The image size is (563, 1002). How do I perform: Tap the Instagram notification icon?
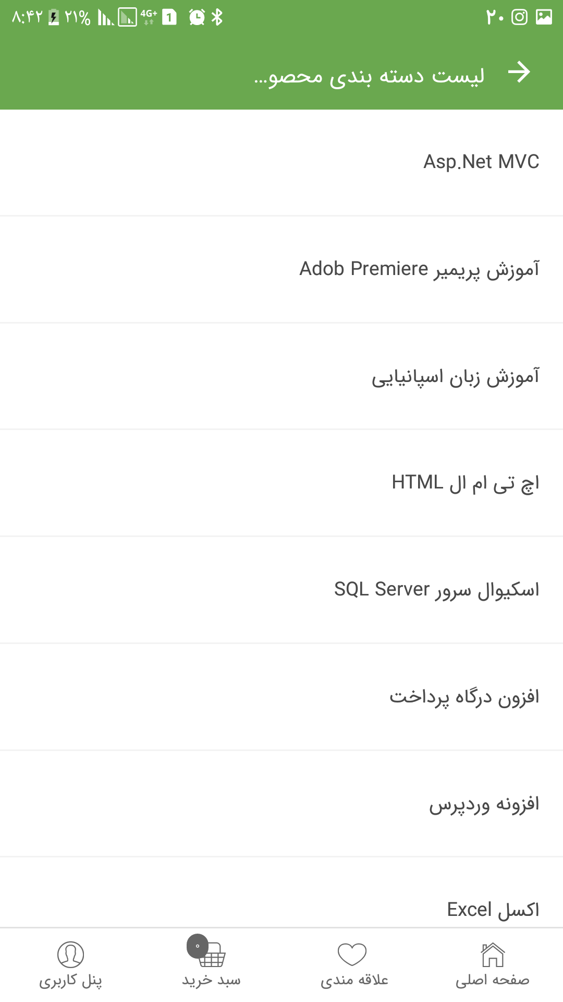click(519, 17)
